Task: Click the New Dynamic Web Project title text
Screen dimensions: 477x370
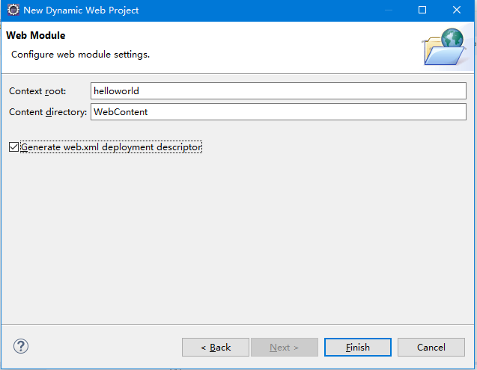Action: point(81,10)
